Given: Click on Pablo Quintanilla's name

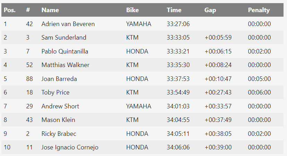Looking at the screenshot, I should (65, 51).
